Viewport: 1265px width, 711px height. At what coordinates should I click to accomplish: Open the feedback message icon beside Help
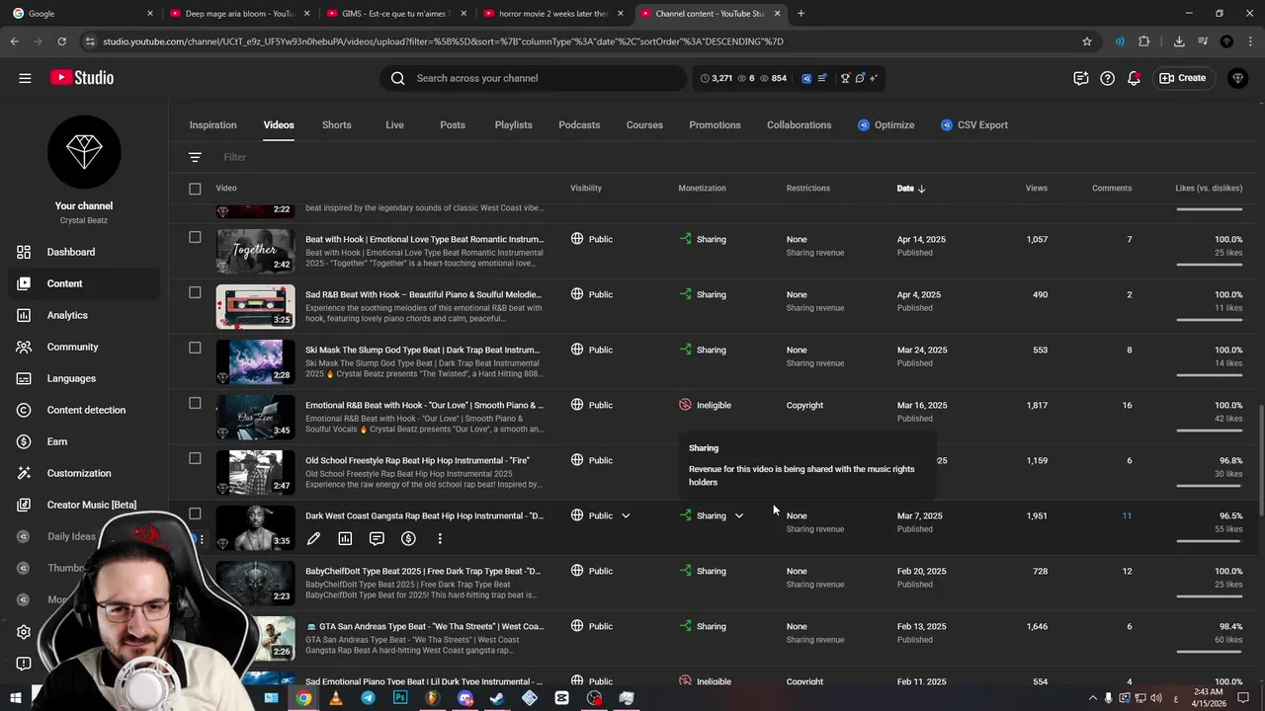pyautogui.click(x=1081, y=78)
